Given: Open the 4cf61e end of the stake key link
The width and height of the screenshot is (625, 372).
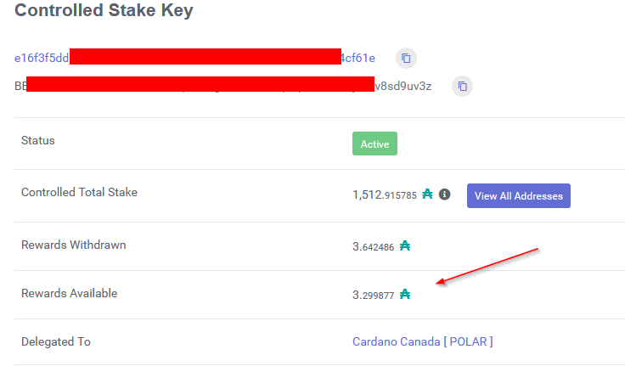Looking at the screenshot, I should coord(358,59).
